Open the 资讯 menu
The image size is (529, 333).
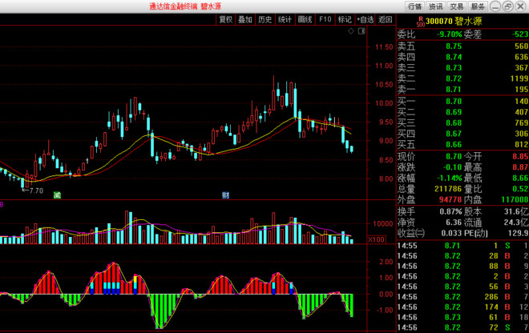[436, 6]
